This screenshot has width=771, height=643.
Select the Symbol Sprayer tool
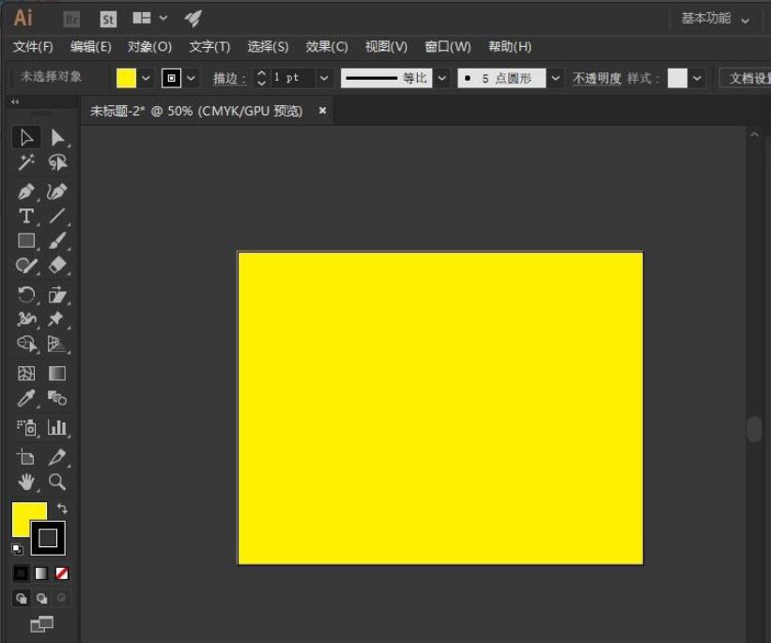point(26,428)
